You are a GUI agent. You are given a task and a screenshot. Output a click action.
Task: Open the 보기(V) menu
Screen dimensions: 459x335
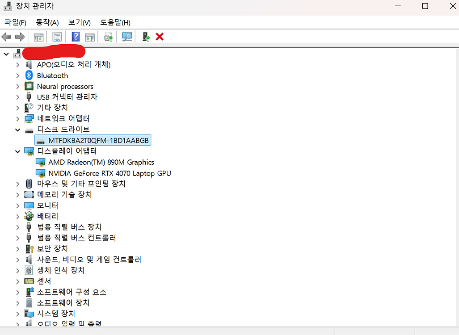tap(79, 22)
